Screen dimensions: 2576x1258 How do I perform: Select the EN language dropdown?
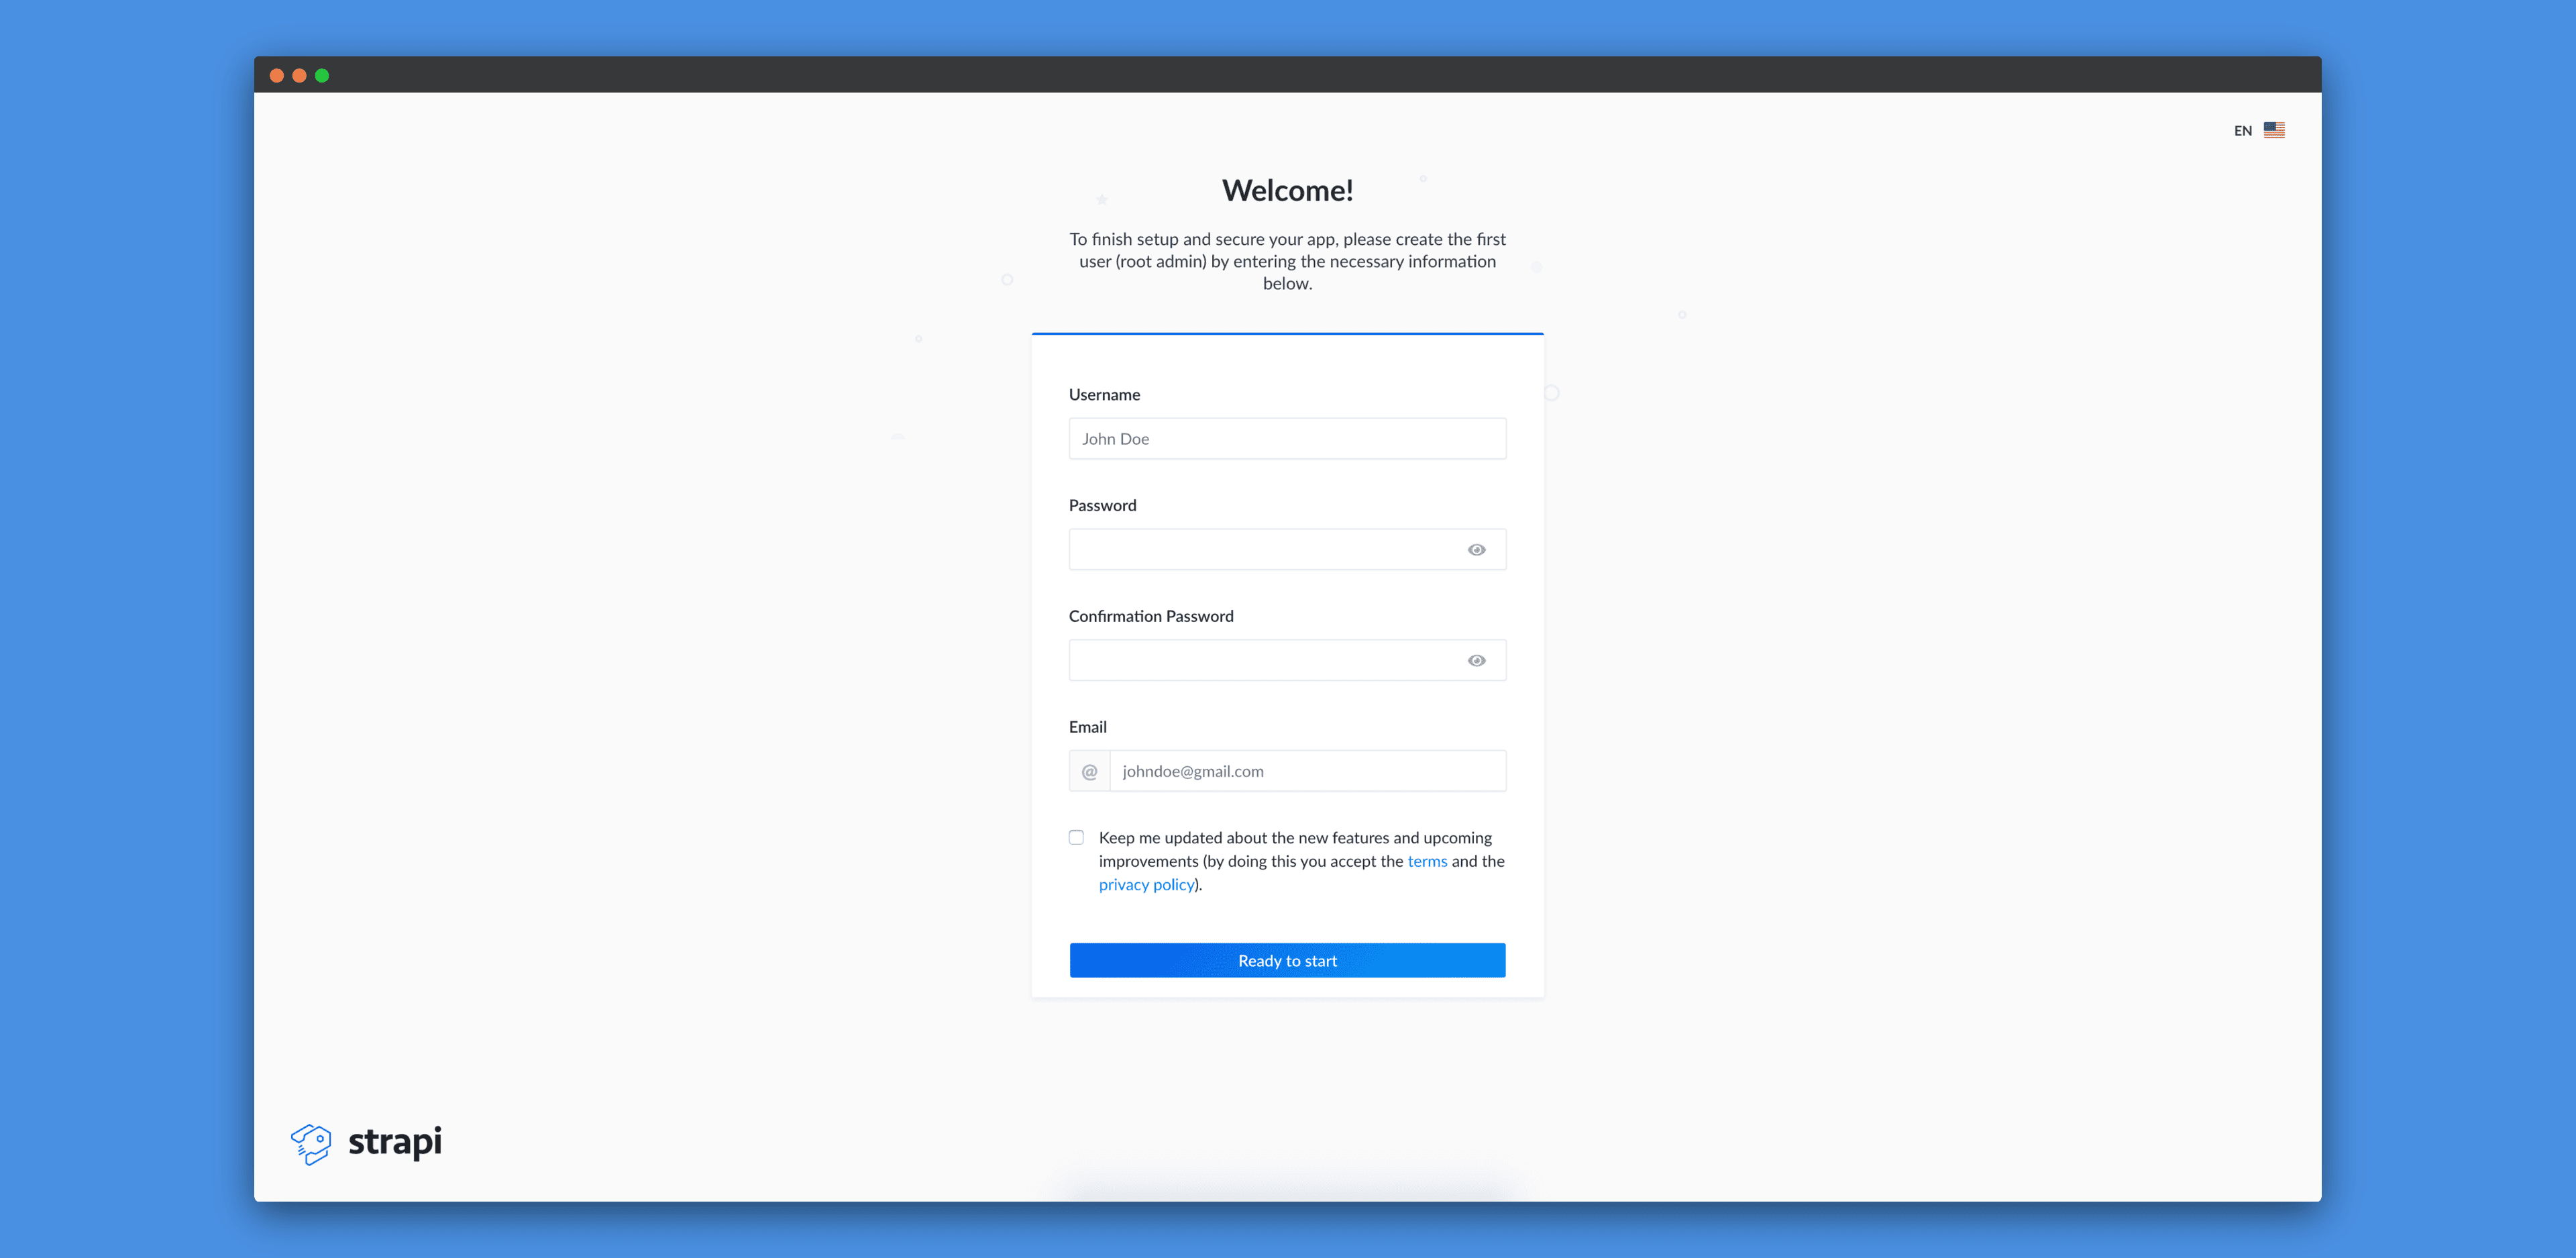[x=2259, y=129]
